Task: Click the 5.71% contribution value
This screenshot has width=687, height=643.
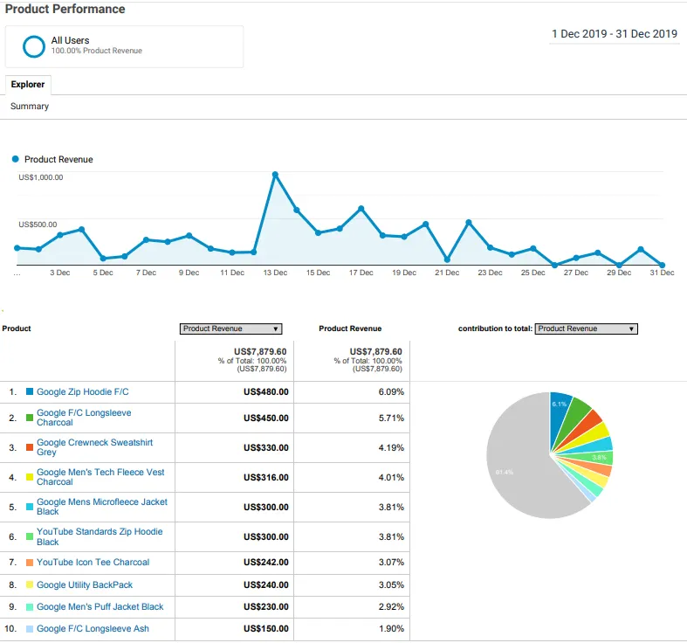Action: [391, 418]
